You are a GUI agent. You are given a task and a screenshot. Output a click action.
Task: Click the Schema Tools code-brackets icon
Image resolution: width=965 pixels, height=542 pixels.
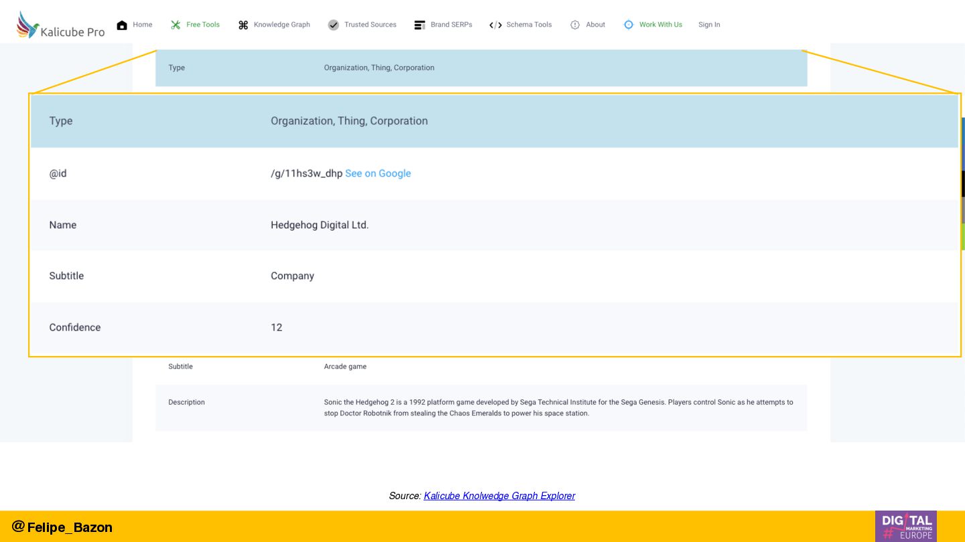495,25
